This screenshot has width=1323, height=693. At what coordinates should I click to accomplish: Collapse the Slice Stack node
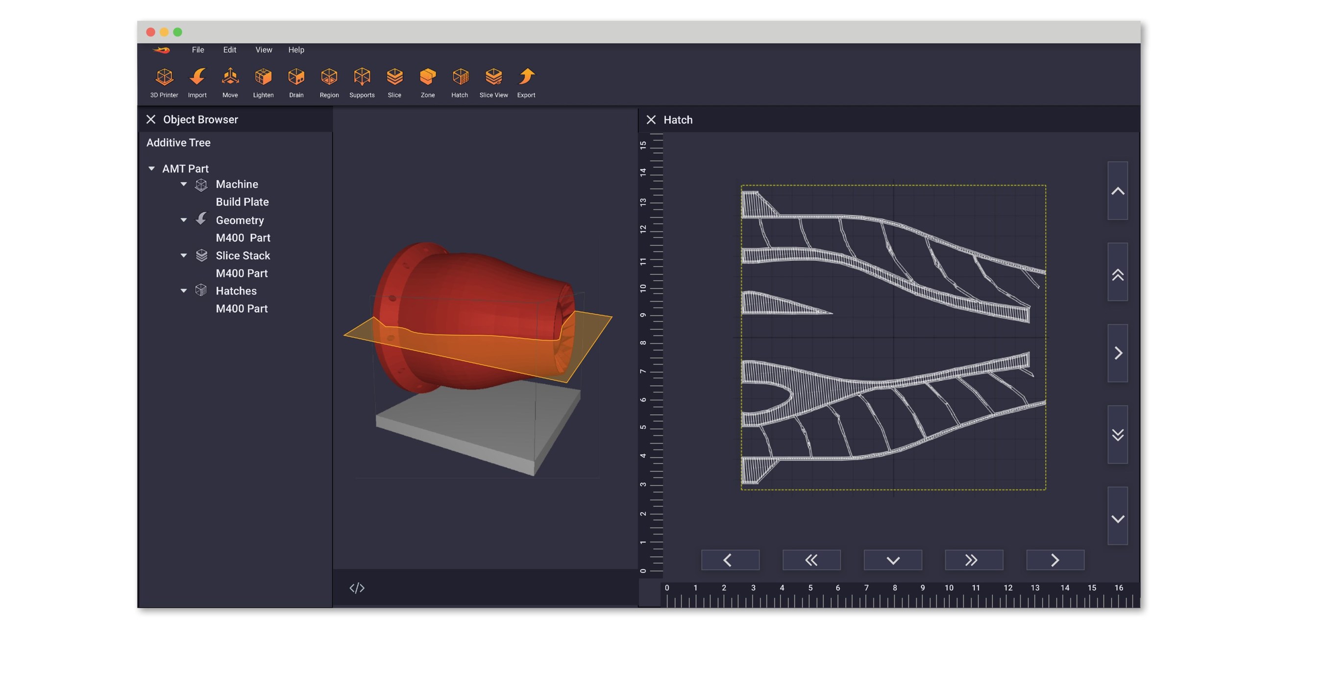tap(184, 255)
